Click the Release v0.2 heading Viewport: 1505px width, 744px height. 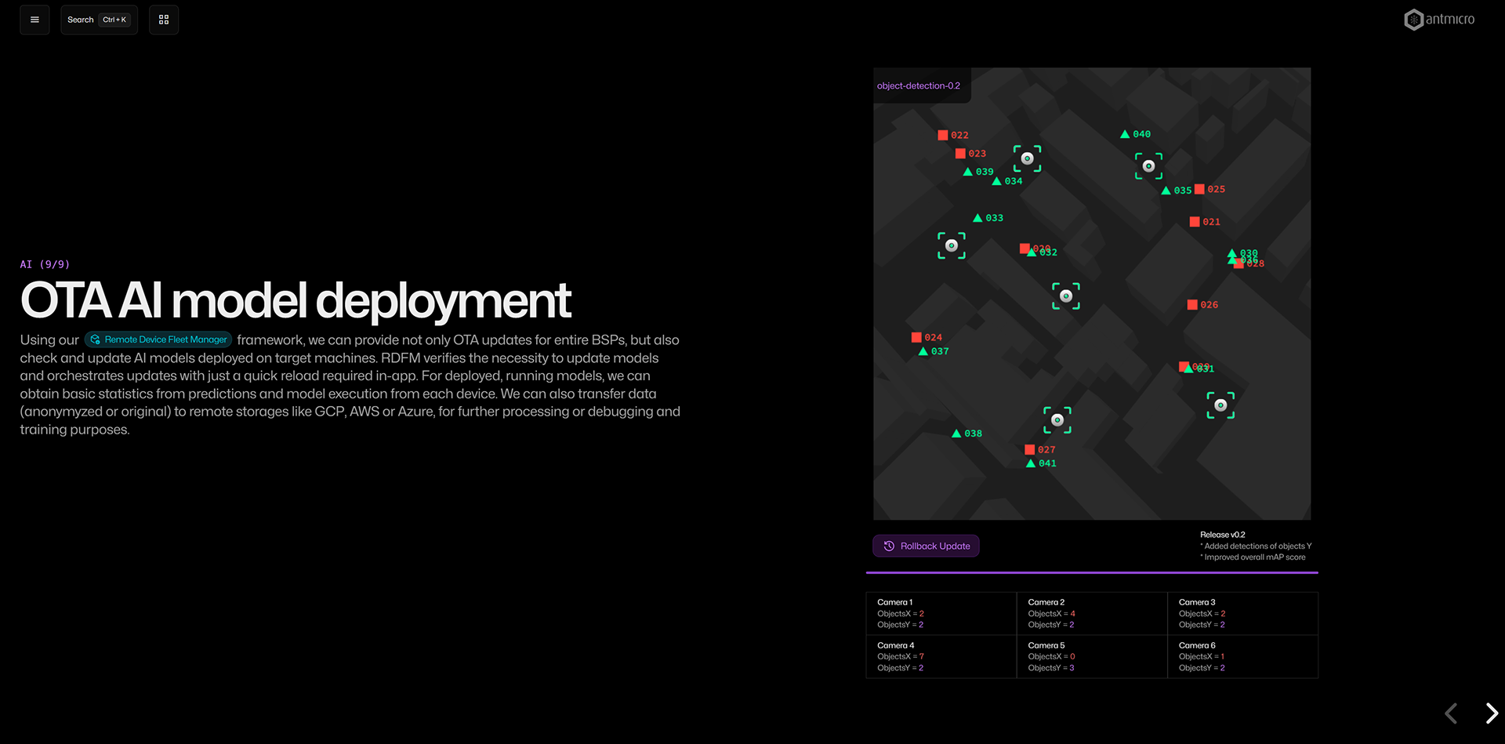[x=1223, y=535]
